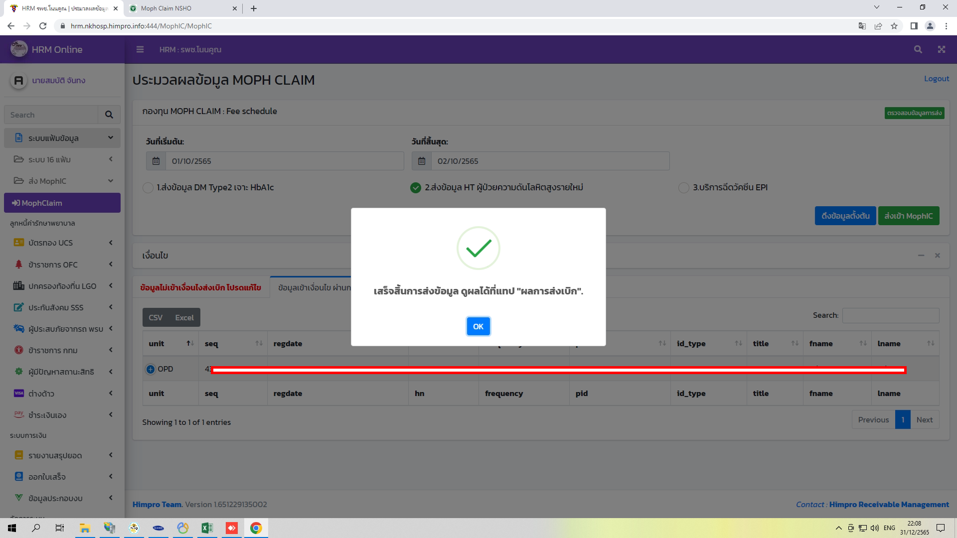Open Excel from the Windows taskbar

207,528
